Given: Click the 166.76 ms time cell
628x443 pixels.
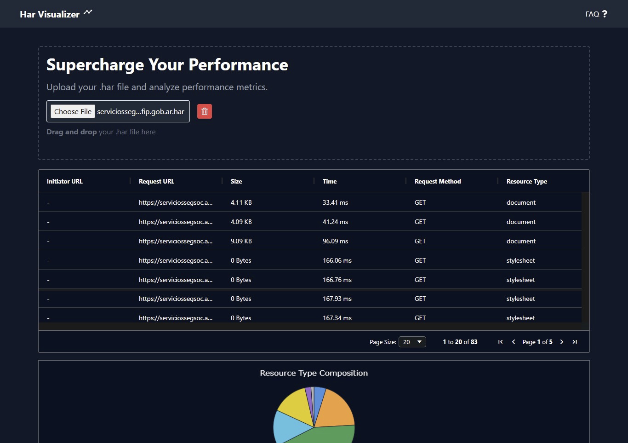Looking at the screenshot, I should (x=337, y=280).
